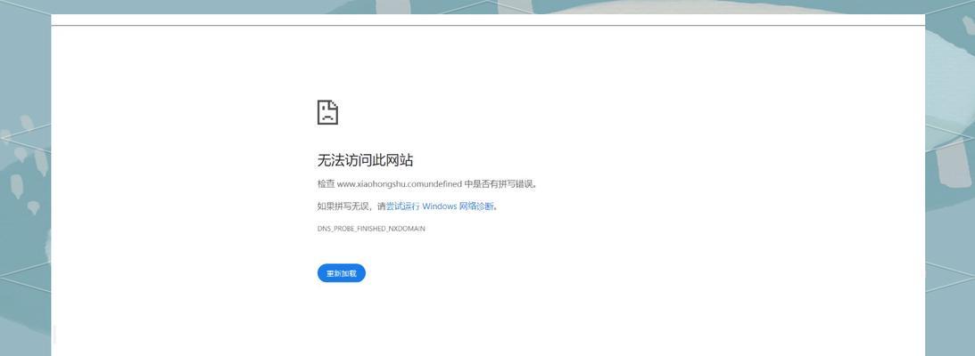Click the blue 重新加载 reload button
Screen dimensions: 975x356
[x=342, y=273]
